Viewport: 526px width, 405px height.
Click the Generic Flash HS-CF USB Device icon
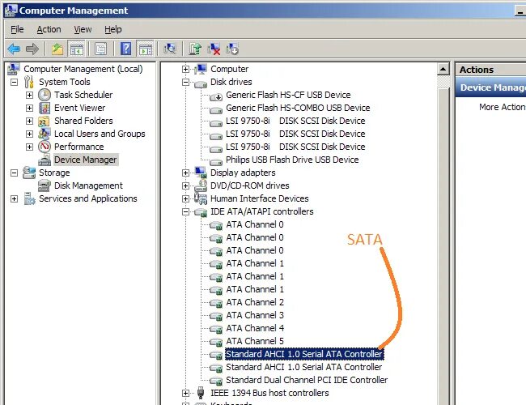[216, 96]
